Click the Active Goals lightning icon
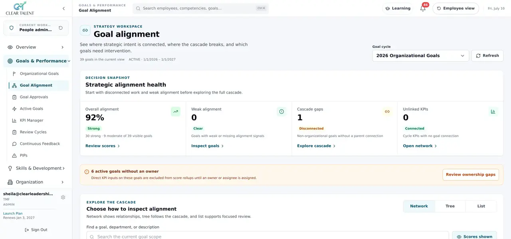 (x=14, y=109)
